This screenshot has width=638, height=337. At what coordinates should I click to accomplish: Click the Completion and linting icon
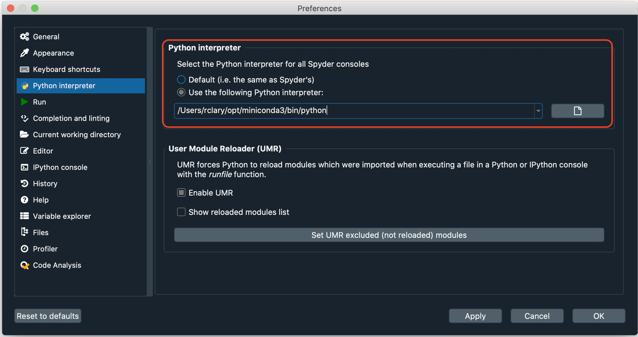[25, 118]
